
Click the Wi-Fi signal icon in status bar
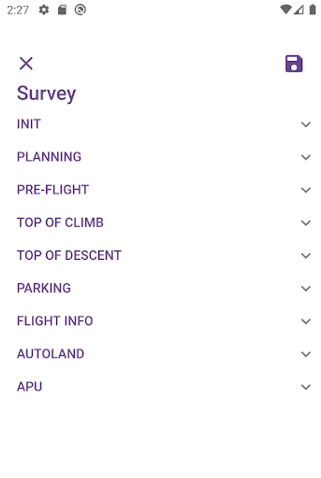[x=285, y=10]
